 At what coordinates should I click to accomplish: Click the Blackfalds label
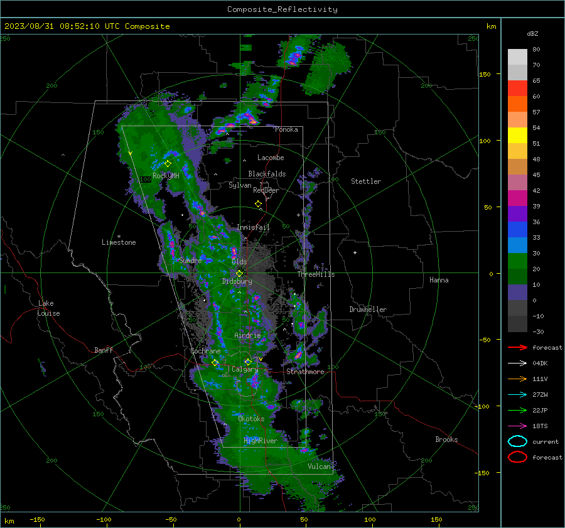267,174
